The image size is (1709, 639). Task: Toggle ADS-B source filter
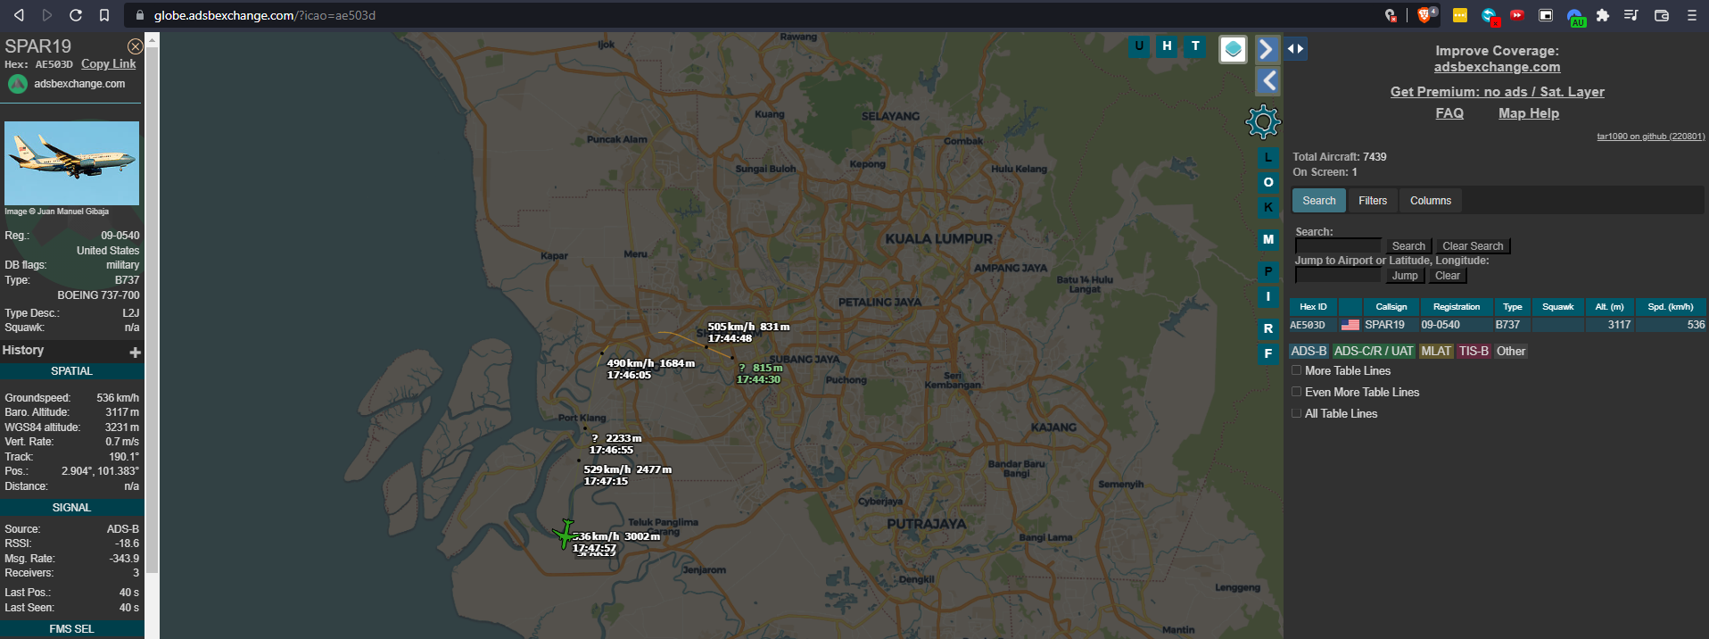1309,352
